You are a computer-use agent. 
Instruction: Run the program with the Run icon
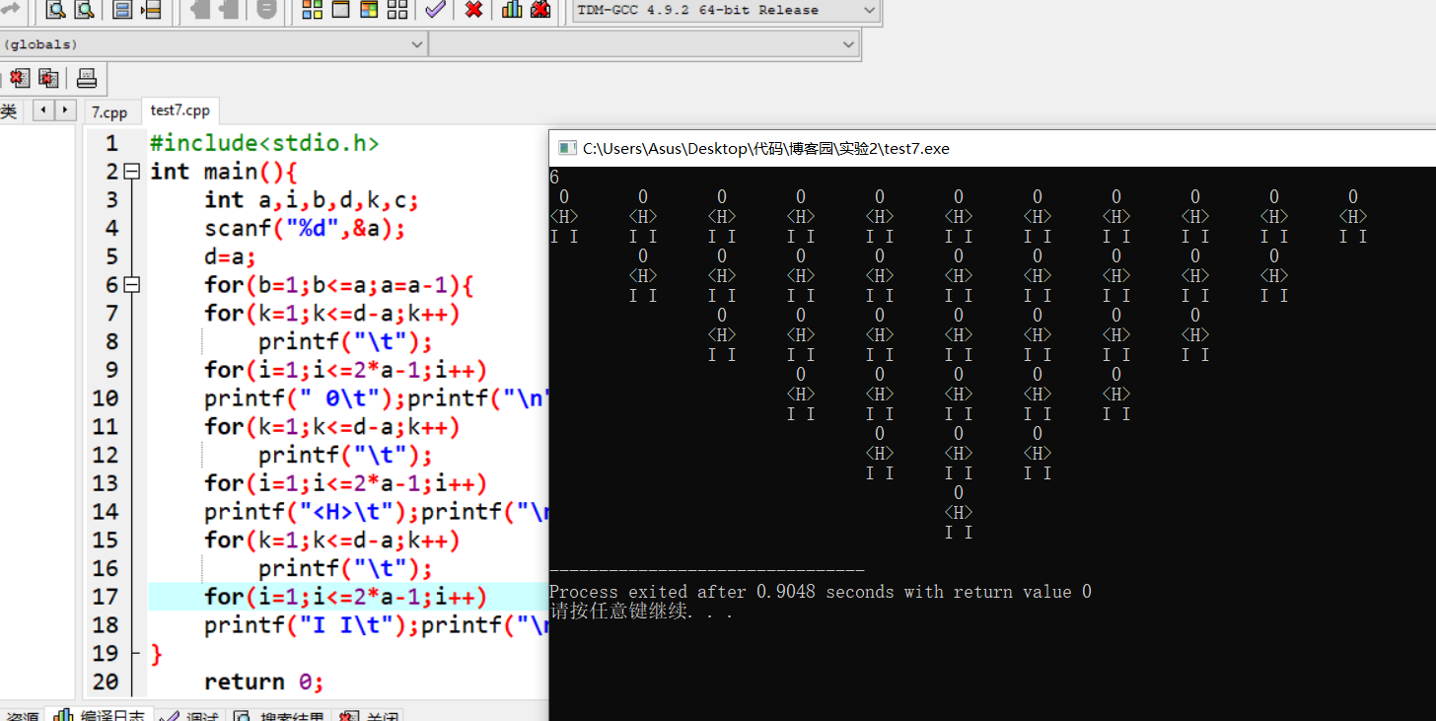pos(340,10)
